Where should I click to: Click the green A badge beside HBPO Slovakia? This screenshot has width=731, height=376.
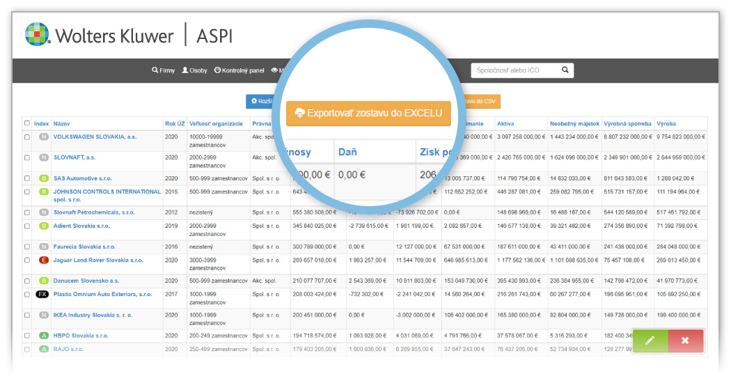(x=43, y=336)
